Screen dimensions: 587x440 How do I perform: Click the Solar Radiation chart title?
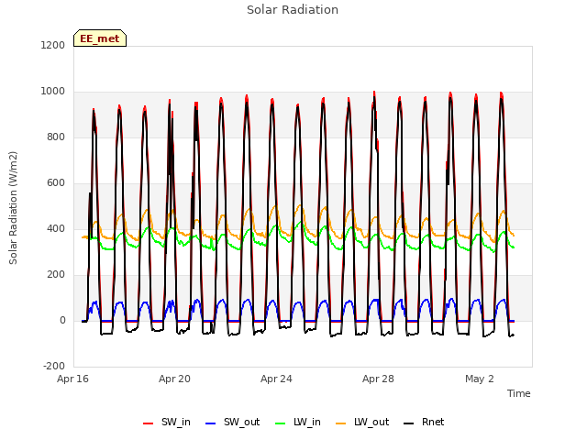[x=293, y=10]
